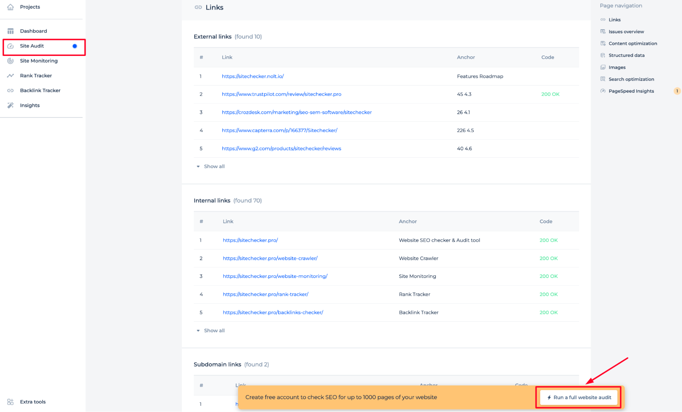Open trustpilot.com external link
This screenshot has height=412, width=682.
coord(281,94)
